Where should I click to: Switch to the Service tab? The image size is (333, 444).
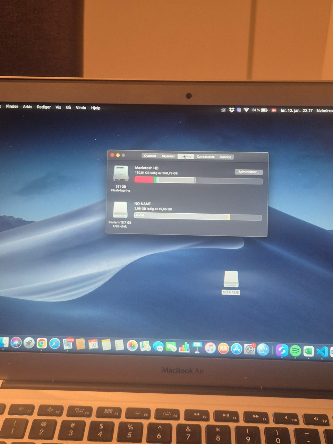[x=225, y=157]
